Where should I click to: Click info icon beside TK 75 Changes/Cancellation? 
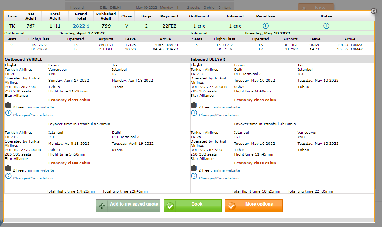(194, 176)
